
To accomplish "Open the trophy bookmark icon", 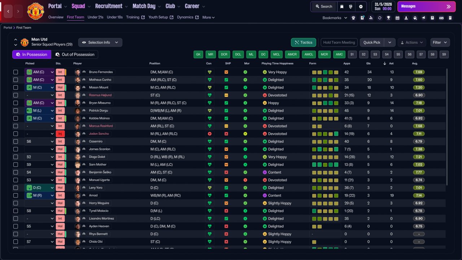I will 388,18.
